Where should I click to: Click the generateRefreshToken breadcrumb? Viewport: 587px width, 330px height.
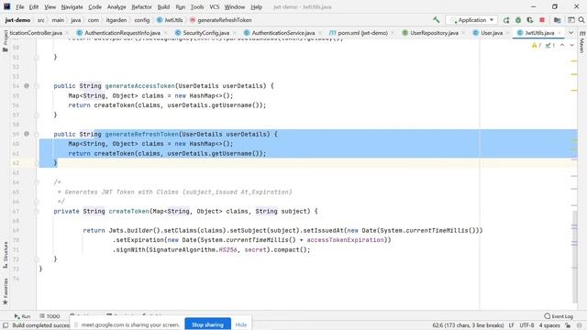220,20
